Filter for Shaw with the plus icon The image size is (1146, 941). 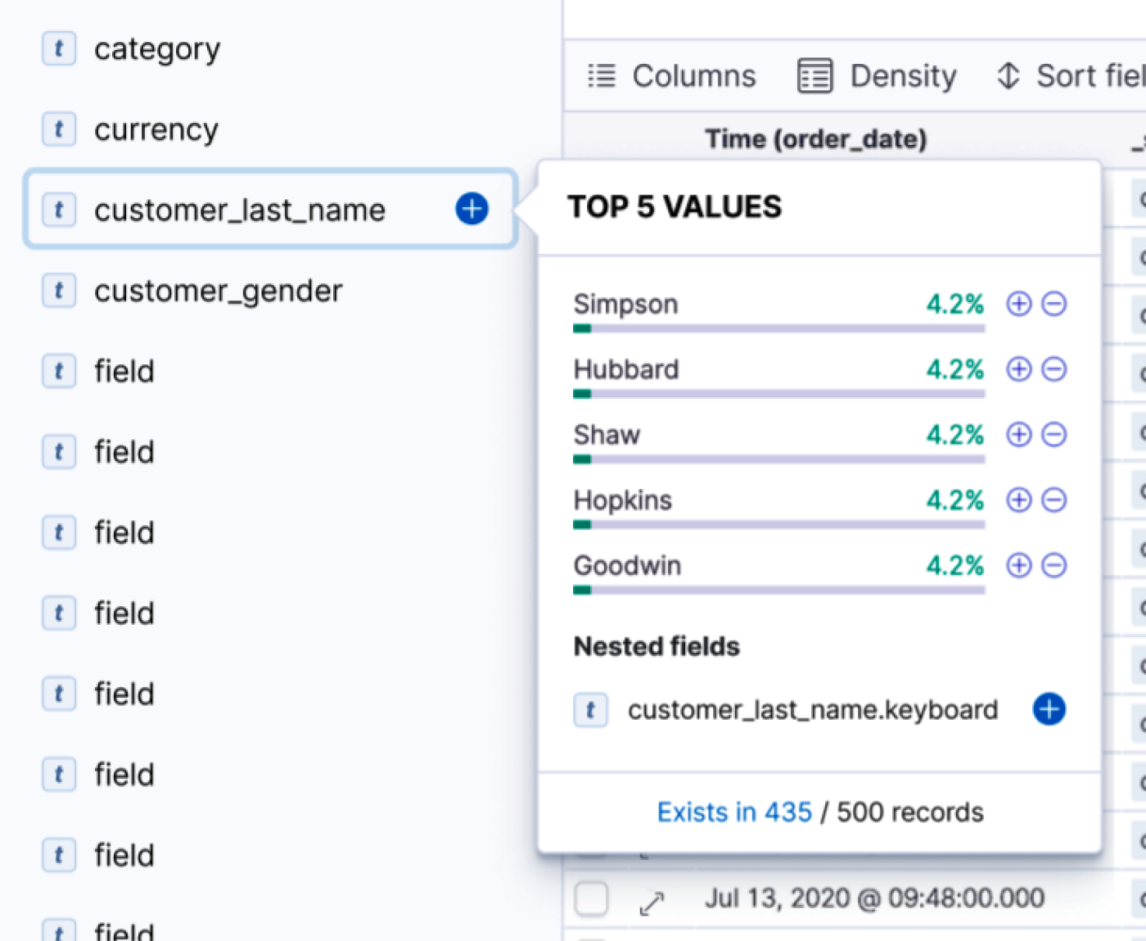1017,434
